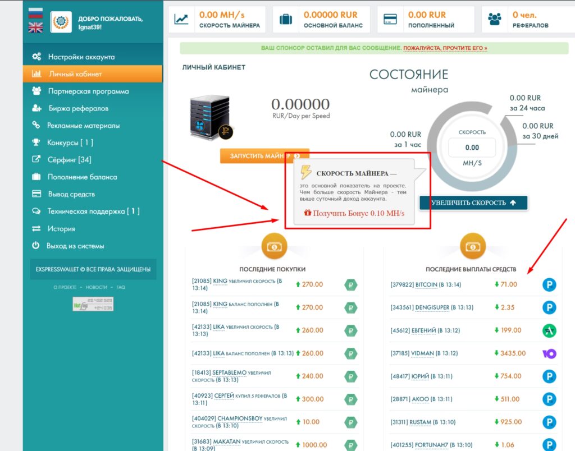This screenshot has width=575, height=451.
Task: Click the SEPTABLEMO user link
Action: point(230,372)
